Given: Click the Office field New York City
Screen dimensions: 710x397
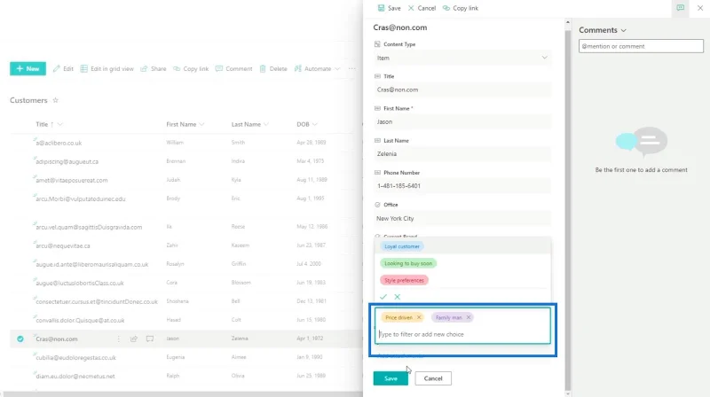Looking at the screenshot, I should point(462,218).
